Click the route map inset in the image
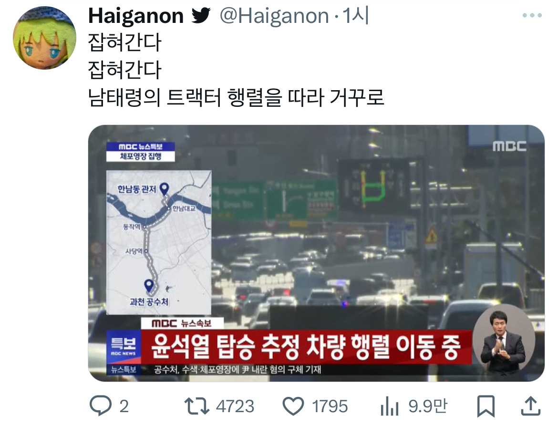This screenshot has height=426, width=558. 159,242
